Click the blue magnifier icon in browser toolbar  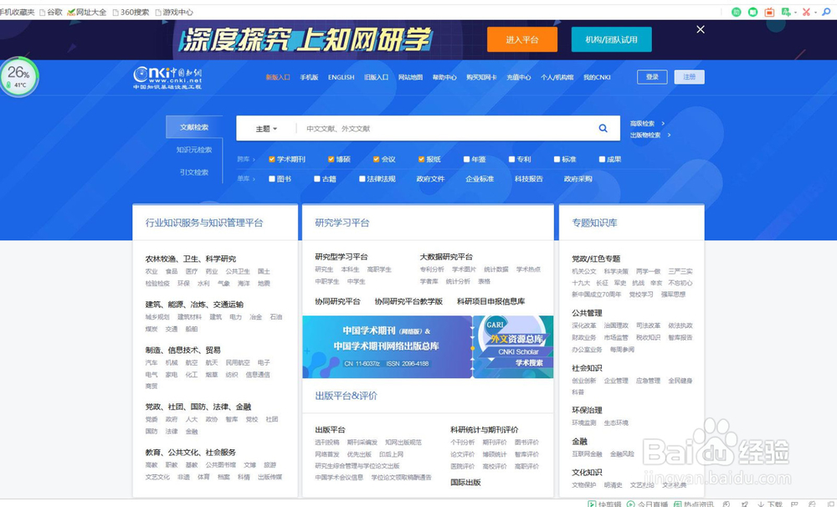coord(826,12)
